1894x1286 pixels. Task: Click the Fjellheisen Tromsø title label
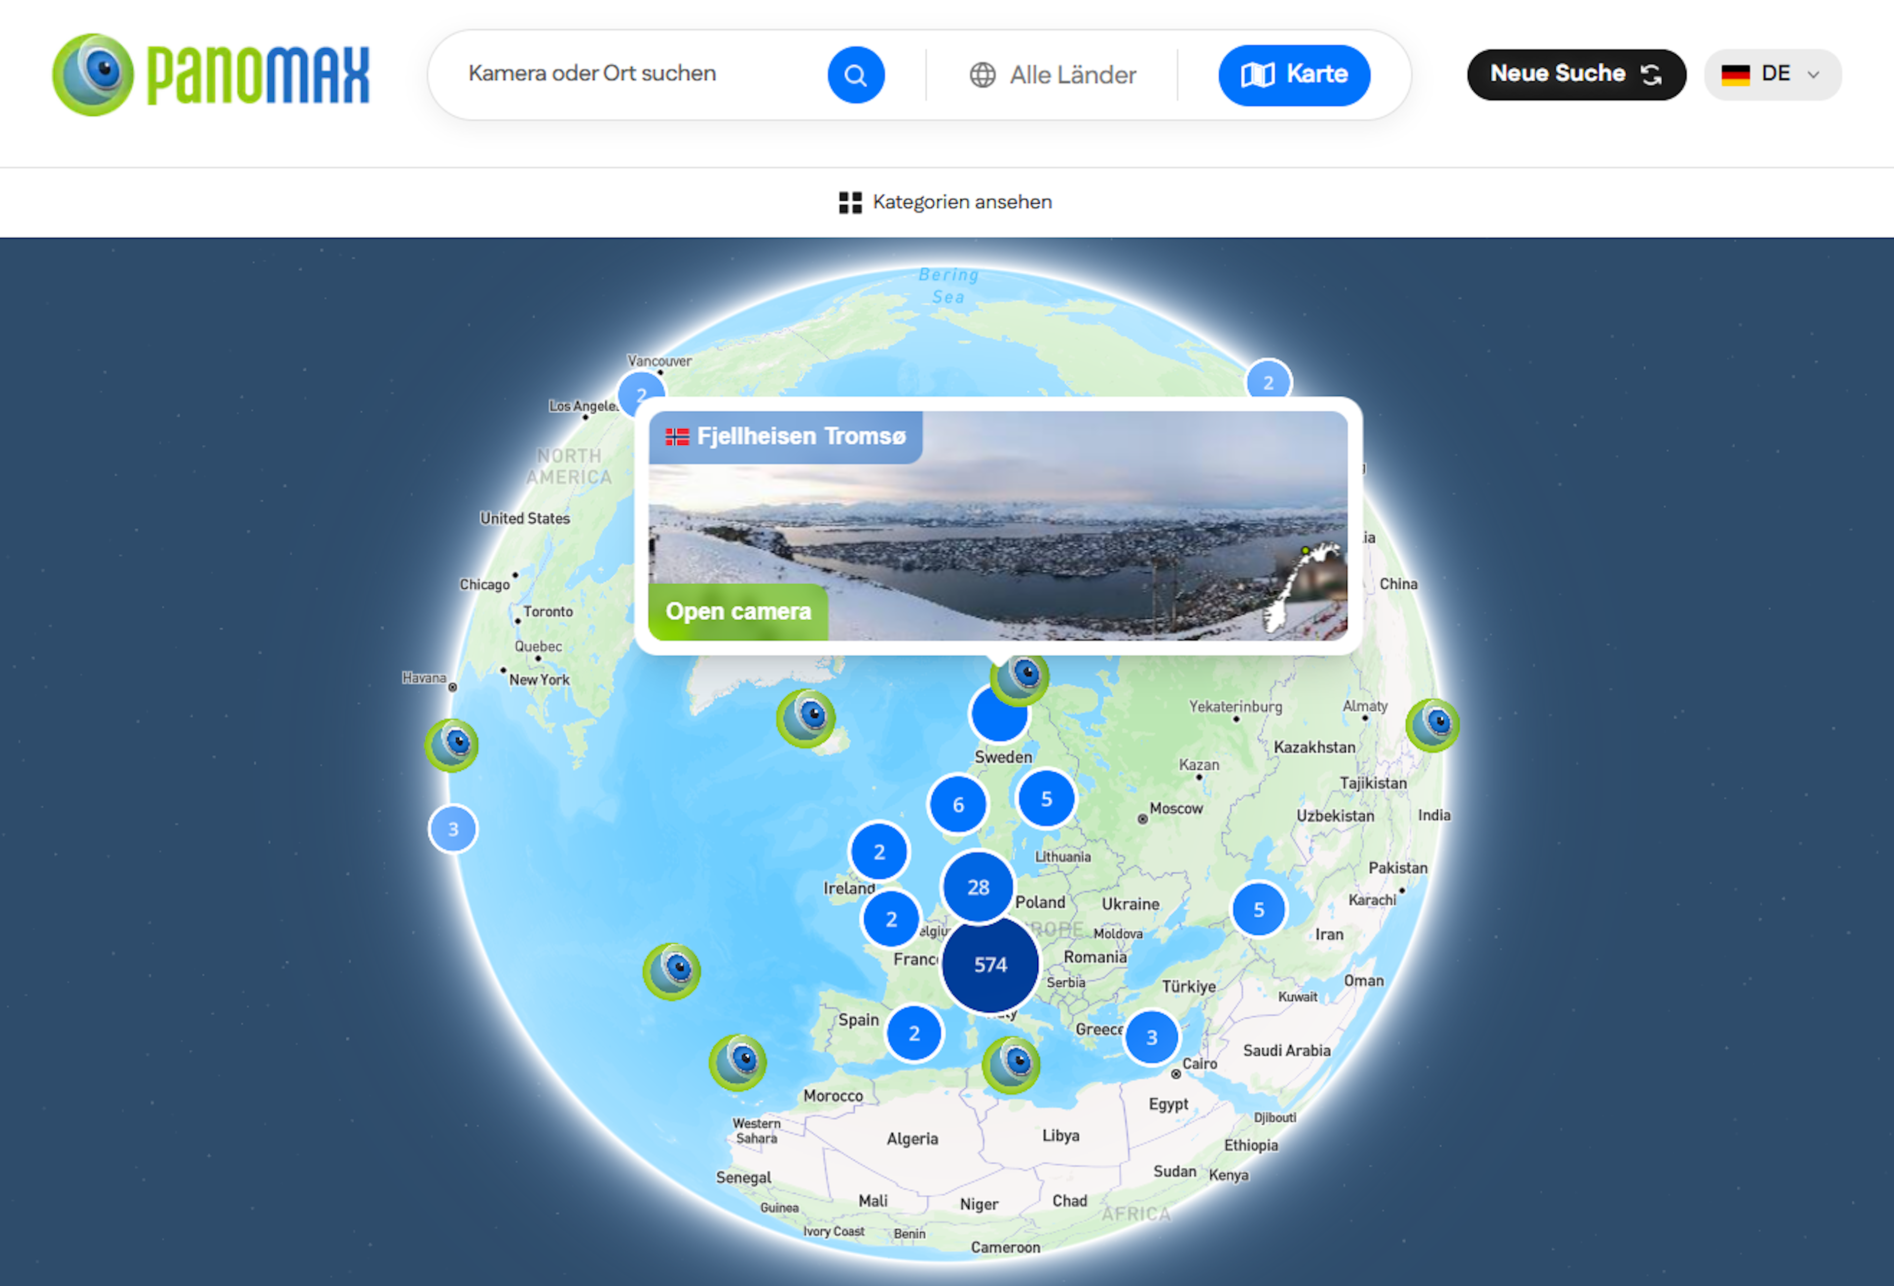pyautogui.click(x=786, y=437)
